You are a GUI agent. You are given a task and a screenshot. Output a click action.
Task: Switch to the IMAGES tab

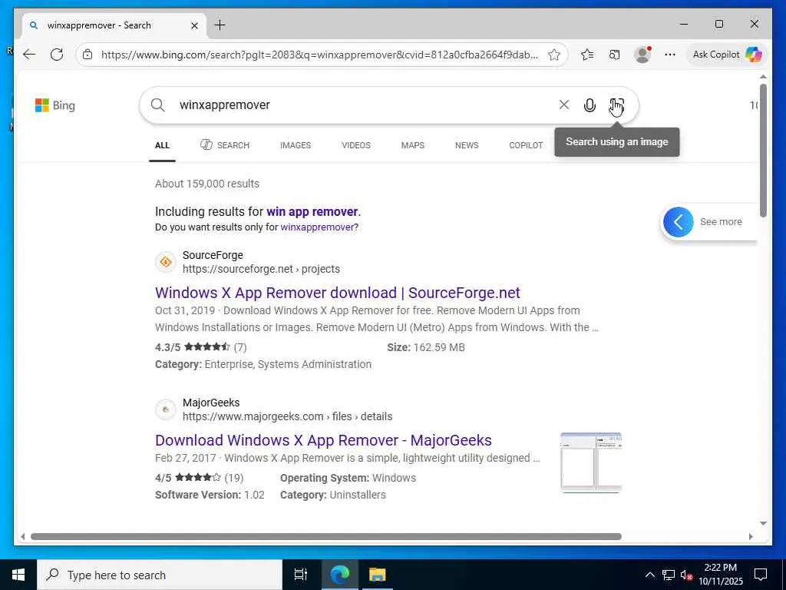coord(296,145)
